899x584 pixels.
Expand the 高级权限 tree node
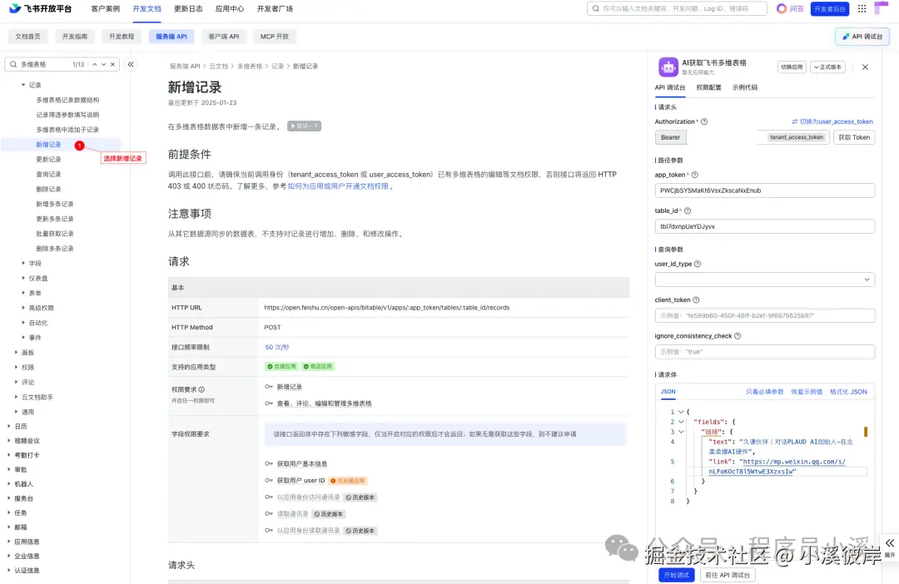click(x=23, y=308)
